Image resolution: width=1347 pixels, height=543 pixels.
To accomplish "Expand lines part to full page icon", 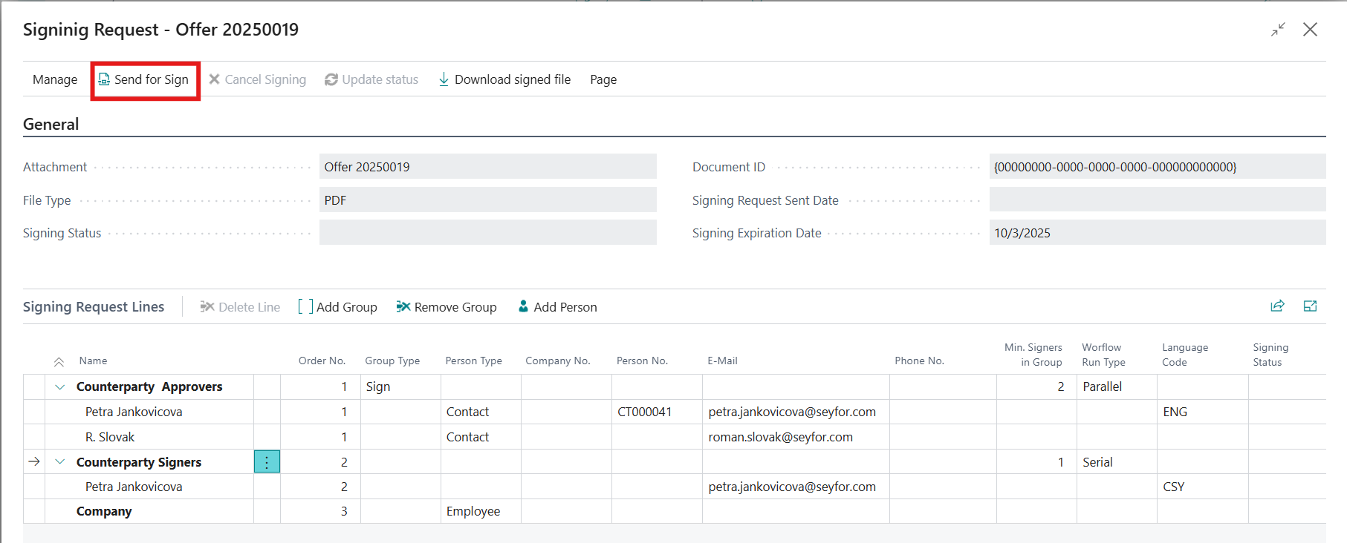I will [1310, 306].
